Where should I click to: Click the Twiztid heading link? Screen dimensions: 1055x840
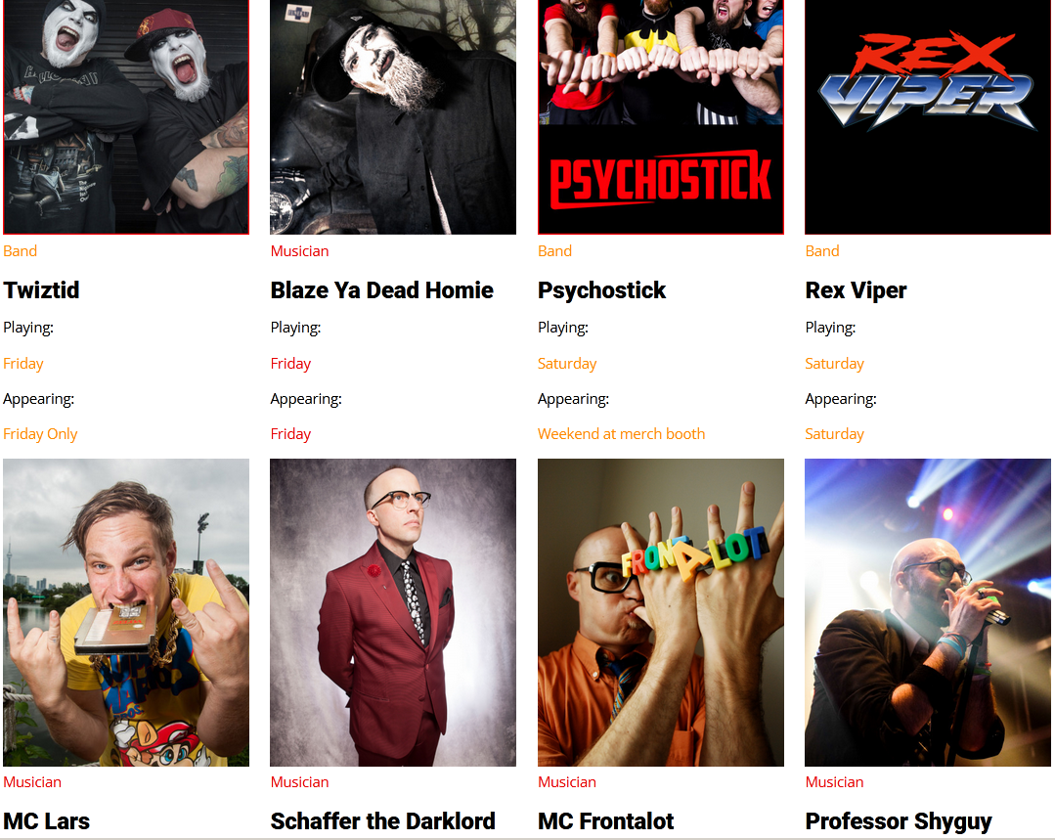point(41,290)
